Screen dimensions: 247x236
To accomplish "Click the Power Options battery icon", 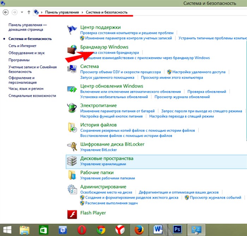I will tap(72, 108).
